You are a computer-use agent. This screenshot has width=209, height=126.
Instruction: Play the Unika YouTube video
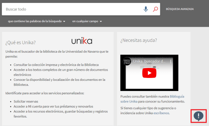tap(149, 73)
